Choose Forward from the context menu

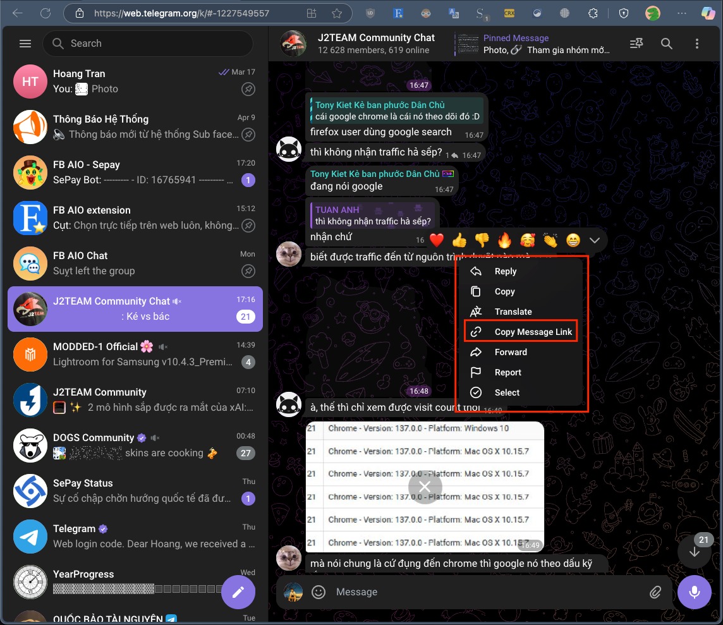[521, 352]
